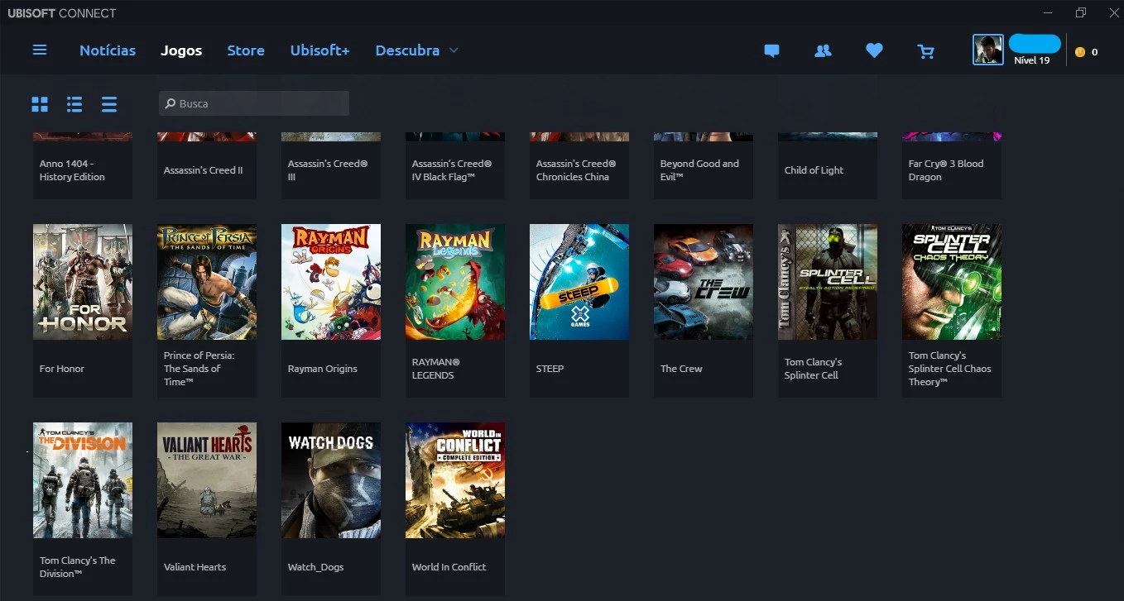Viewport: 1124px width, 601px height.
Task: Open the friends list icon
Action: pos(823,50)
